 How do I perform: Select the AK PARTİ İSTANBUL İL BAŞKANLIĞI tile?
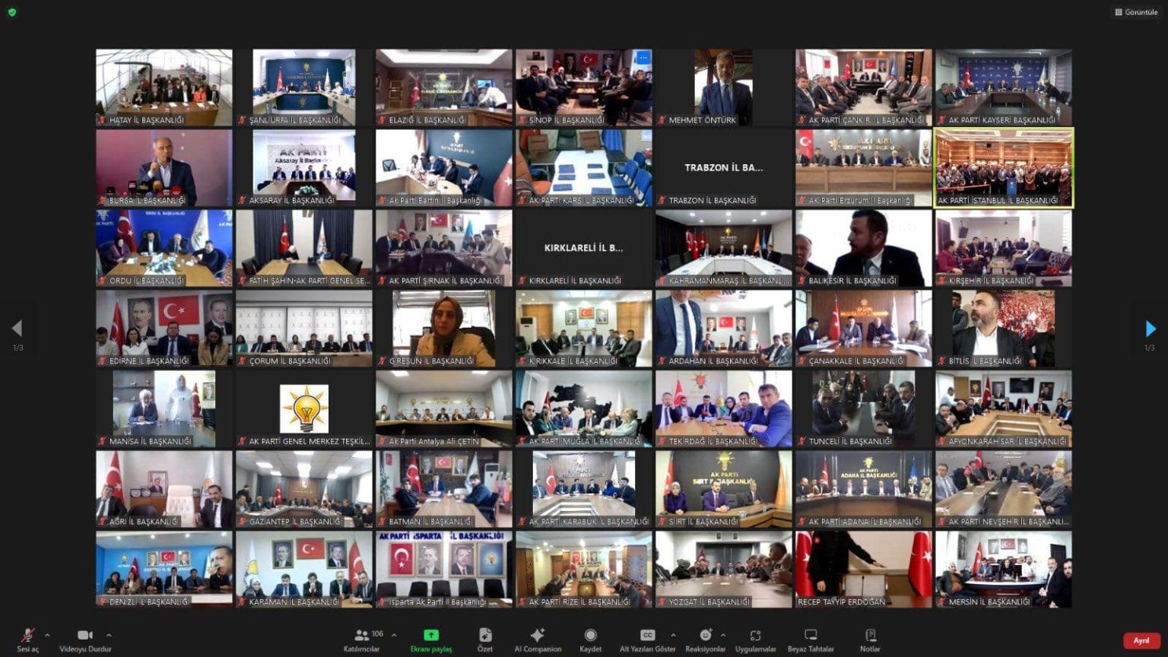coord(1004,168)
